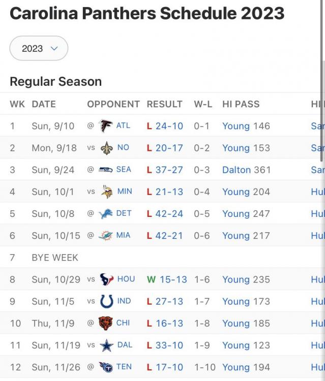Open the L 24-10 result at Atlanta
325x381 pixels.
165,125
